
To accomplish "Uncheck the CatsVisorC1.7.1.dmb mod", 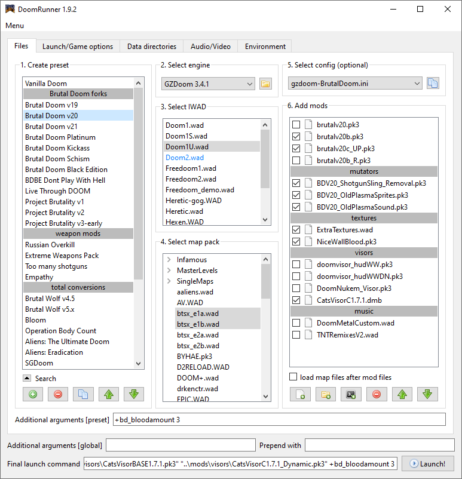I will (296, 300).
